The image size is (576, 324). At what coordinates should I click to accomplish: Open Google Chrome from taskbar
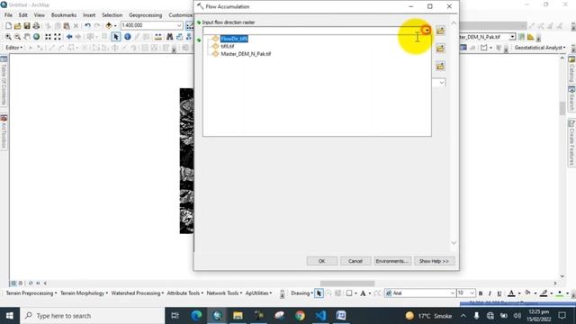(300, 316)
